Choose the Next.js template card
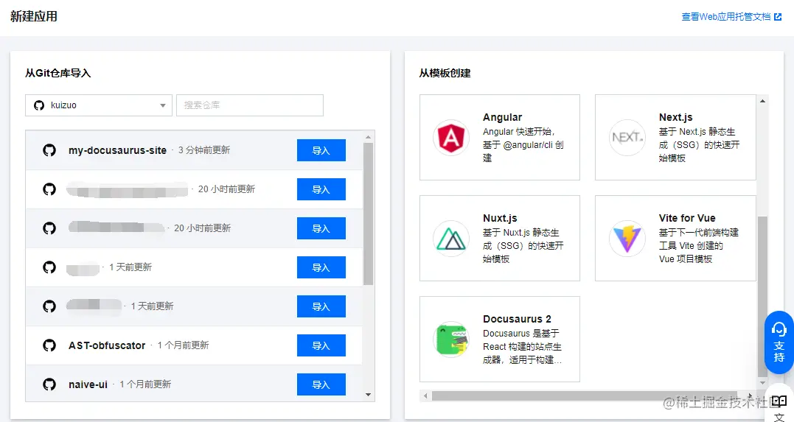This screenshot has width=794, height=422. 675,137
